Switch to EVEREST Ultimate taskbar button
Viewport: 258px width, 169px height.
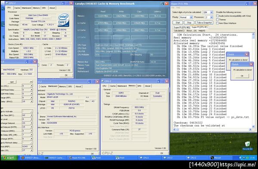click(x=31, y=158)
